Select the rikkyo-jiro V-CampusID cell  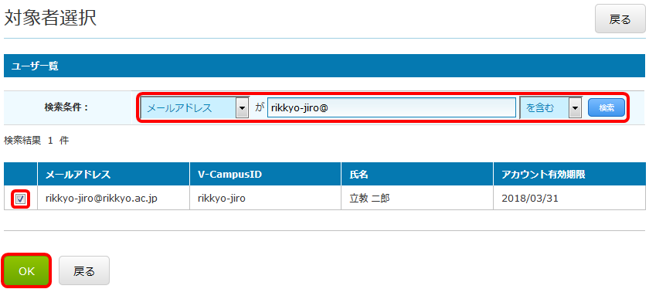(266, 199)
